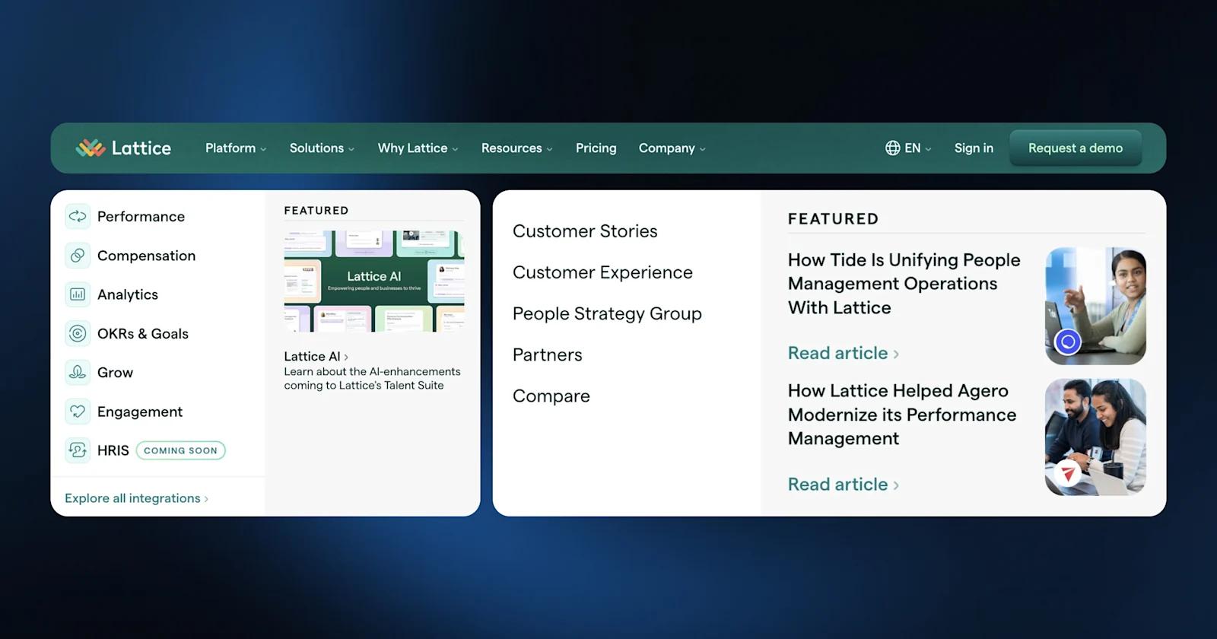Click the OKRs & Goals target icon
This screenshot has width=1217, height=639.
pyautogui.click(x=78, y=333)
